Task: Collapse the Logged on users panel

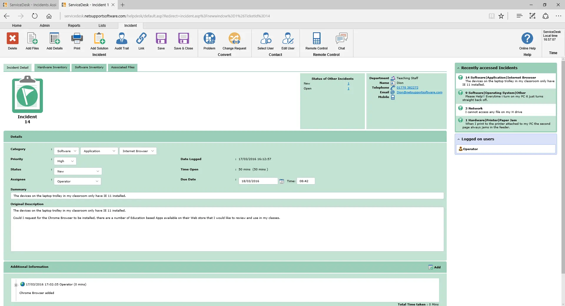Action: 458,139
